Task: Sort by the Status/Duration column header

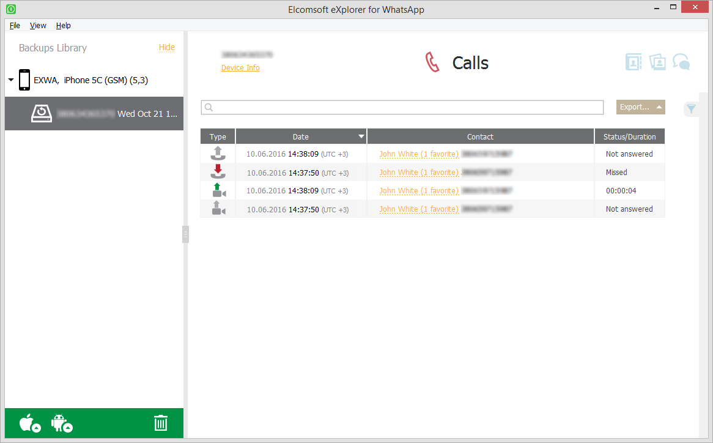Action: pos(629,136)
